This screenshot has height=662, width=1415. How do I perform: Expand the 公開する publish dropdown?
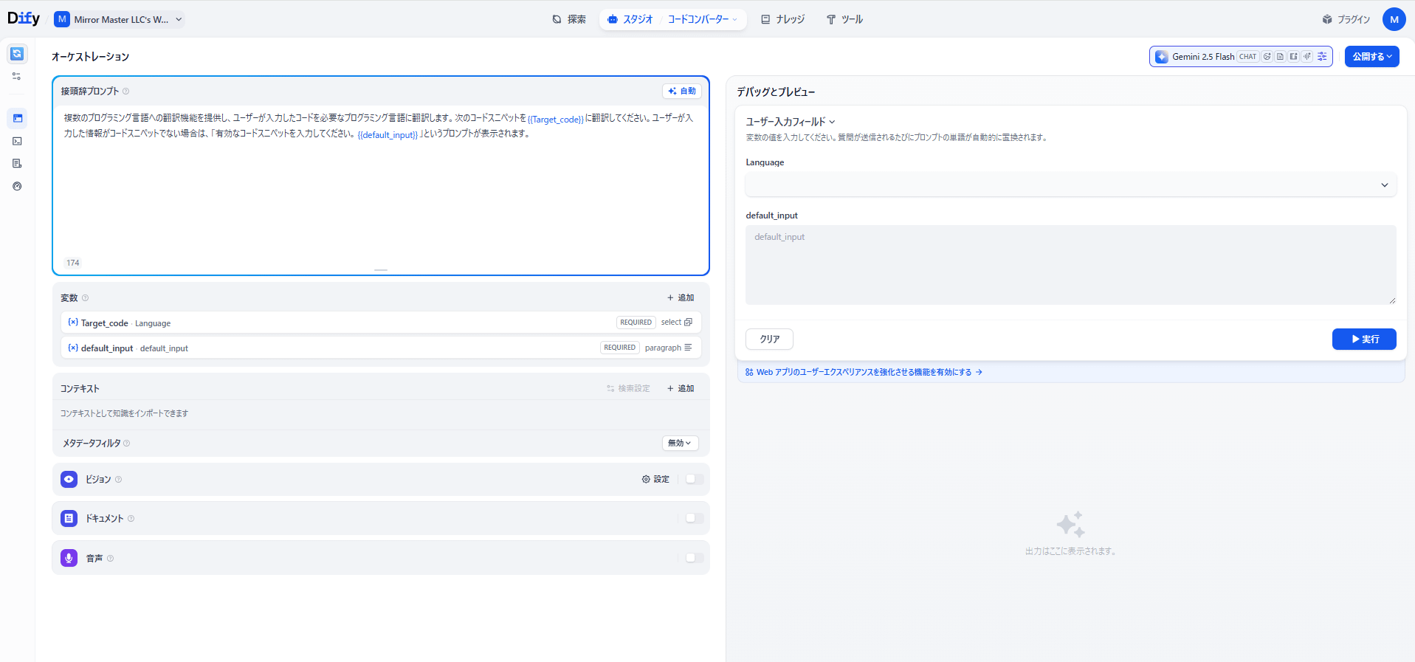1371,57
